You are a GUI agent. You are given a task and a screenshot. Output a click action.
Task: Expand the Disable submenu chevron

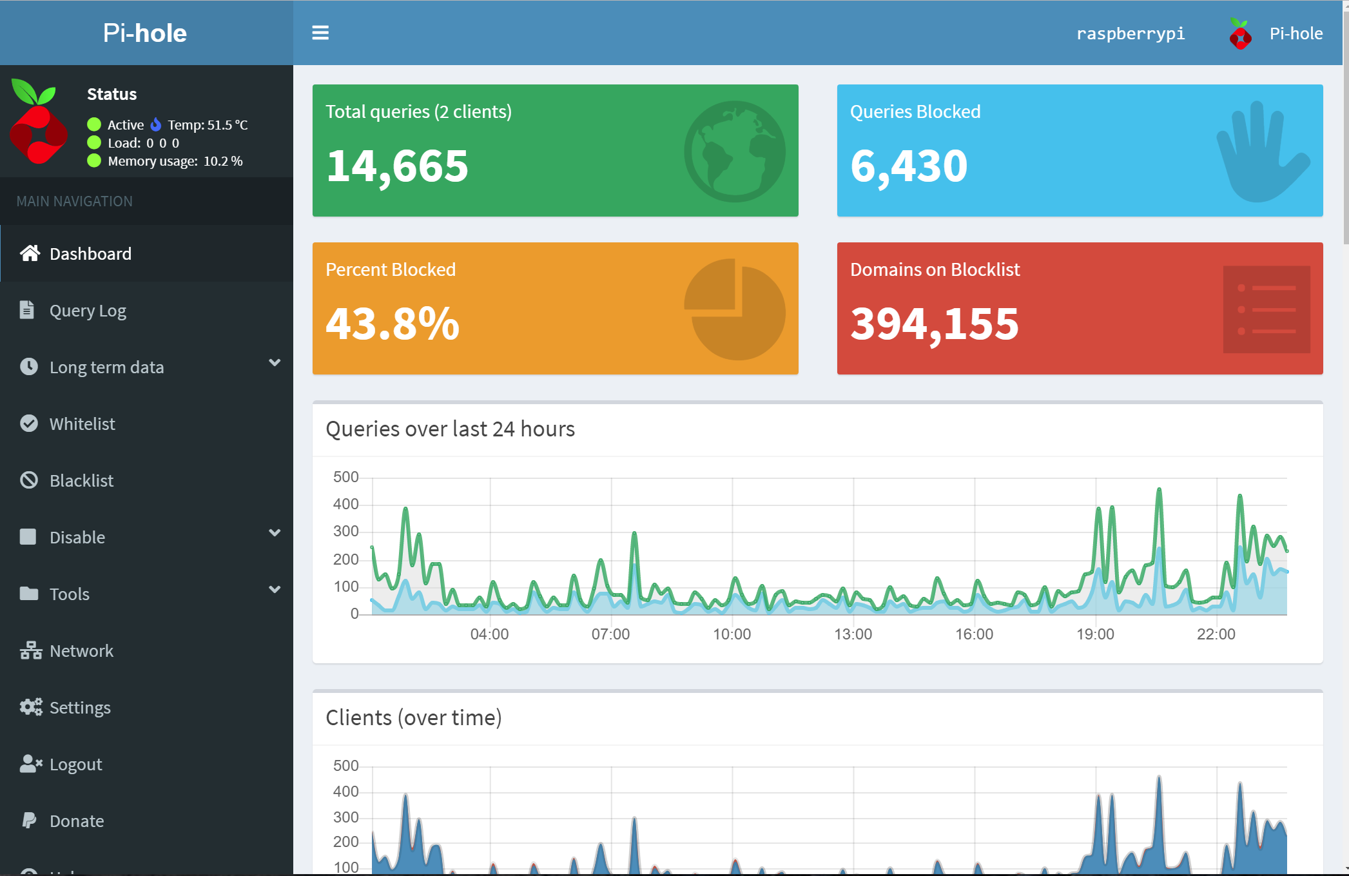click(x=275, y=533)
